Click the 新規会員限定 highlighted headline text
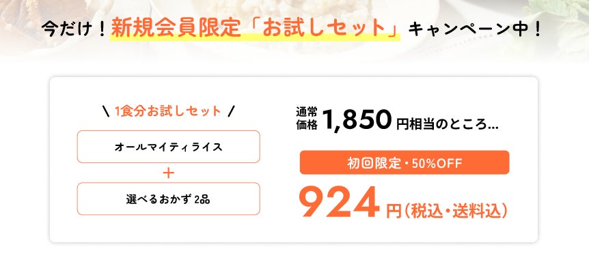The width and height of the screenshot is (589, 262). 176,28
